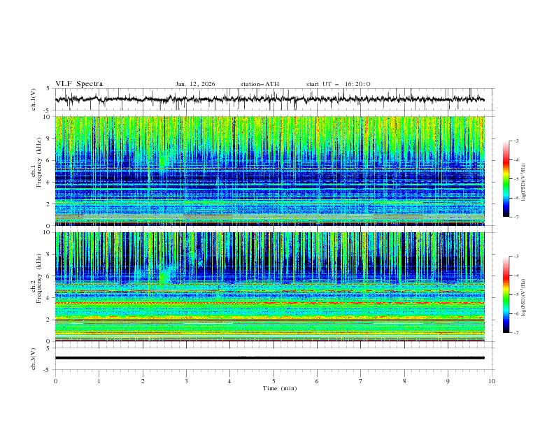The image size is (554, 428).
Task: Click inside the ch.1 spectrogram panel
Action: (x=269, y=171)
